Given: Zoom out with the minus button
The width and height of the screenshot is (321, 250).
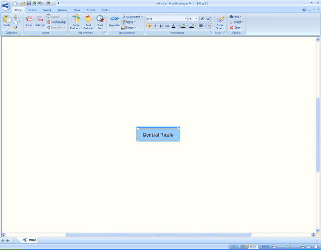Looking at the screenshot, I should 274,246.
